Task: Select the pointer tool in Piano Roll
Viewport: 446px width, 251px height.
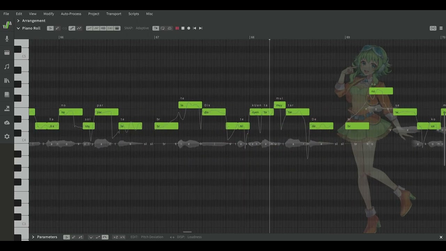Action: coord(51,28)
